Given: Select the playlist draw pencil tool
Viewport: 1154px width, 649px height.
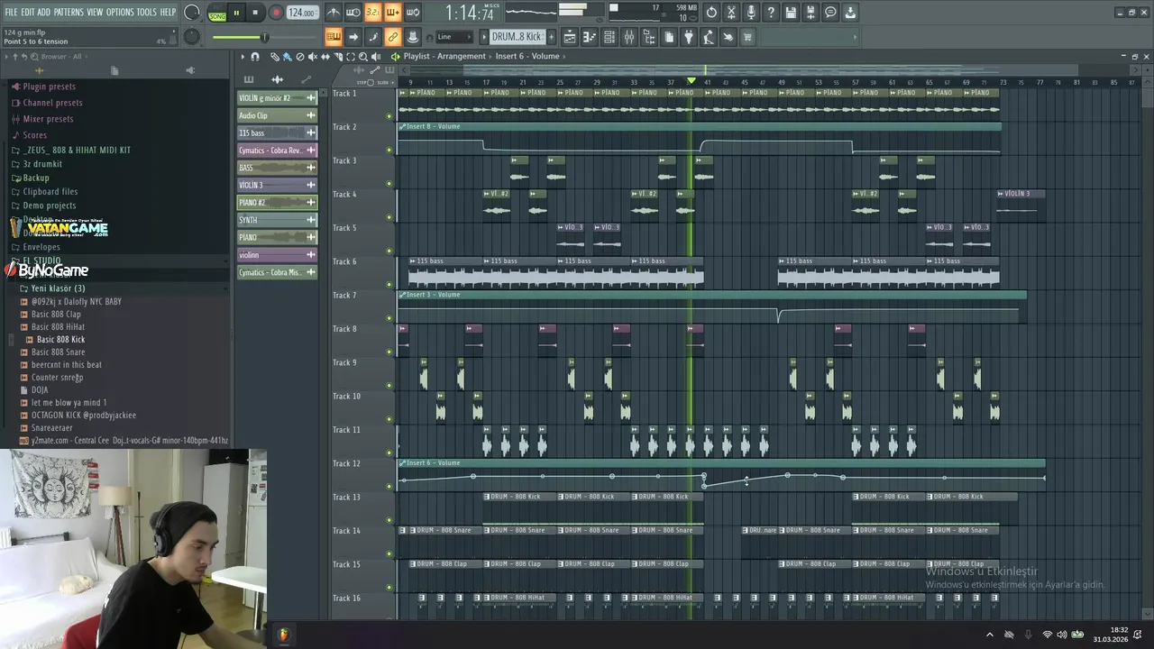Looking at the screenshot, I should pos(275,57).
